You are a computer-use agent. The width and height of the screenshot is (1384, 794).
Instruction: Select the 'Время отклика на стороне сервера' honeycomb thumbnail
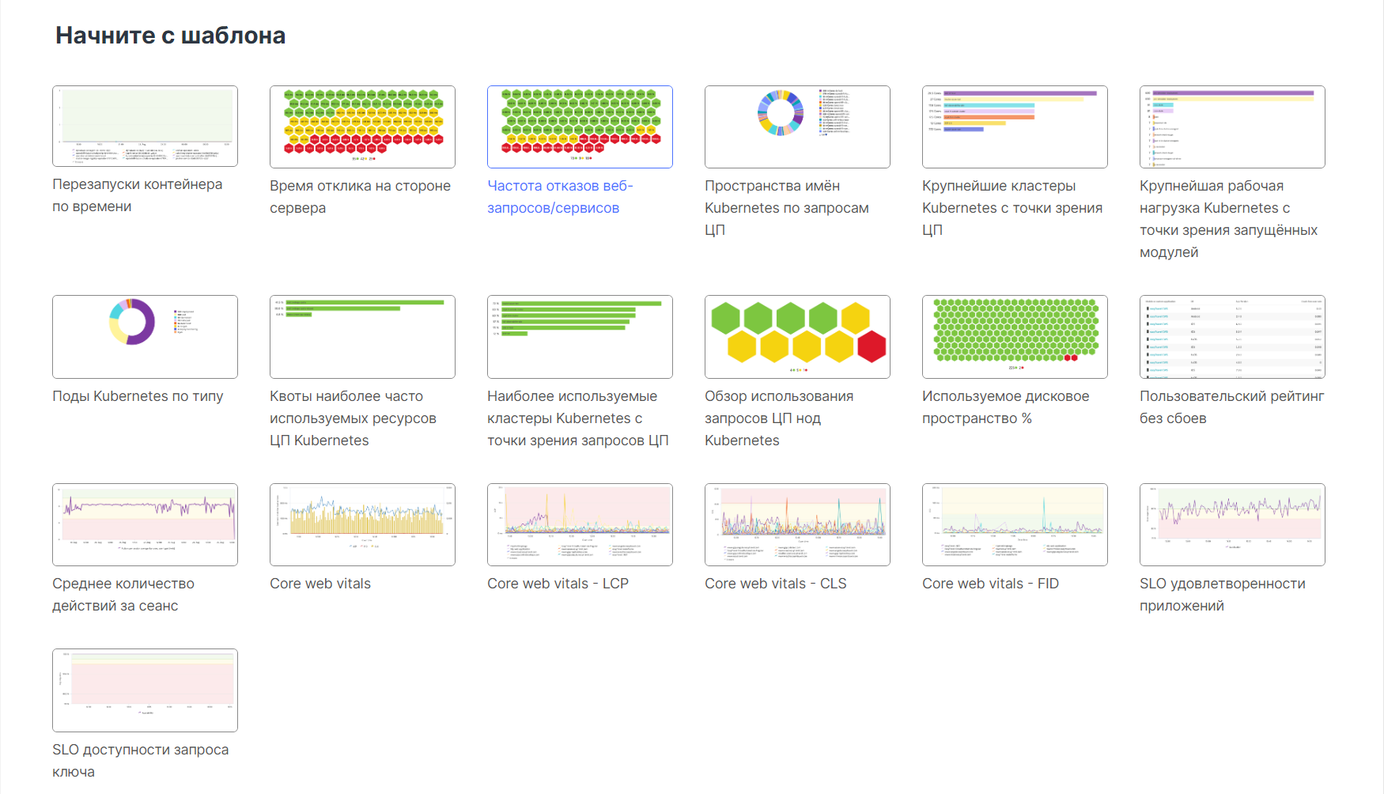click(362, 127)
